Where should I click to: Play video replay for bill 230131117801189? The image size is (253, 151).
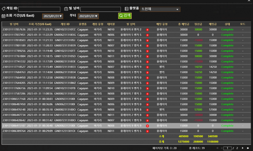click(147, 46)
